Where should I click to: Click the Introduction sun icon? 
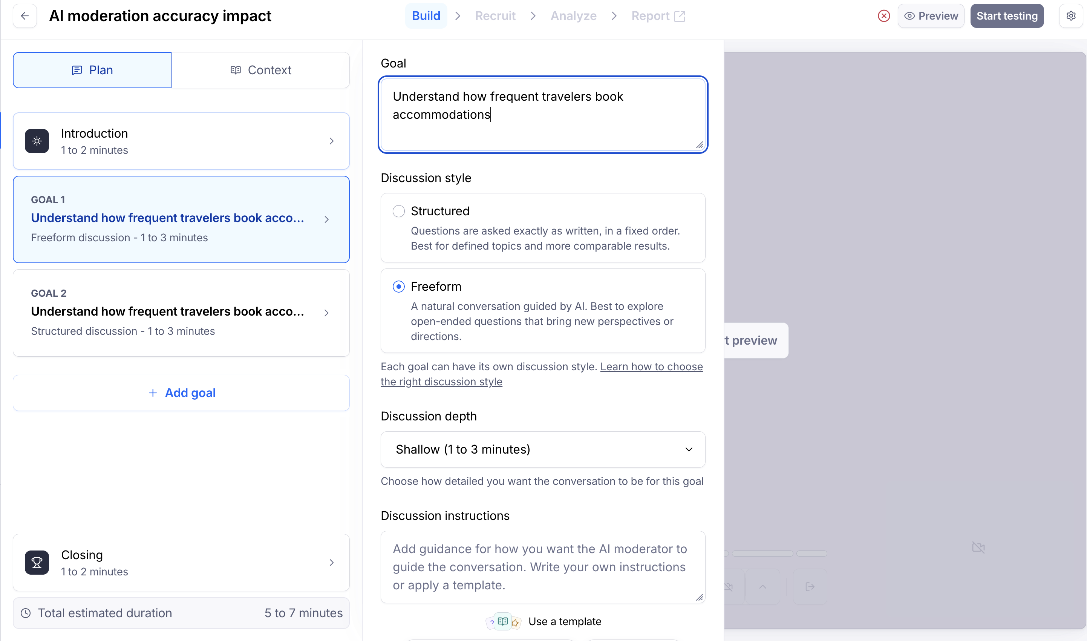[37, 141]
